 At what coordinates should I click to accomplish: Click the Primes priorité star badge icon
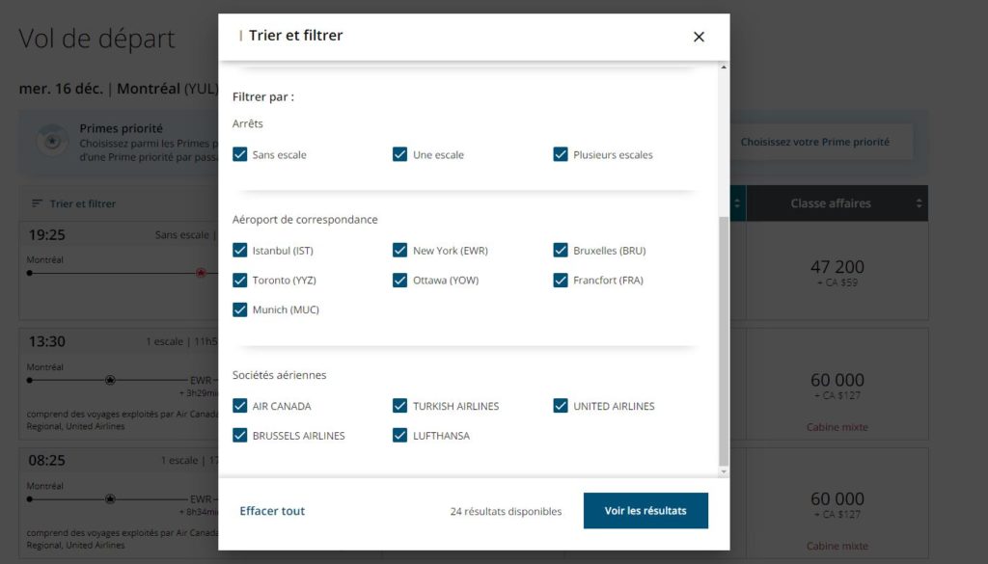(51, 142)
